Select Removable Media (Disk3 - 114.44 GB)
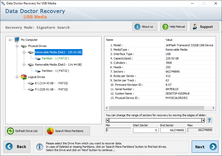Image resolution: width=222 pixels, height=156 pixels. (58, 65)
